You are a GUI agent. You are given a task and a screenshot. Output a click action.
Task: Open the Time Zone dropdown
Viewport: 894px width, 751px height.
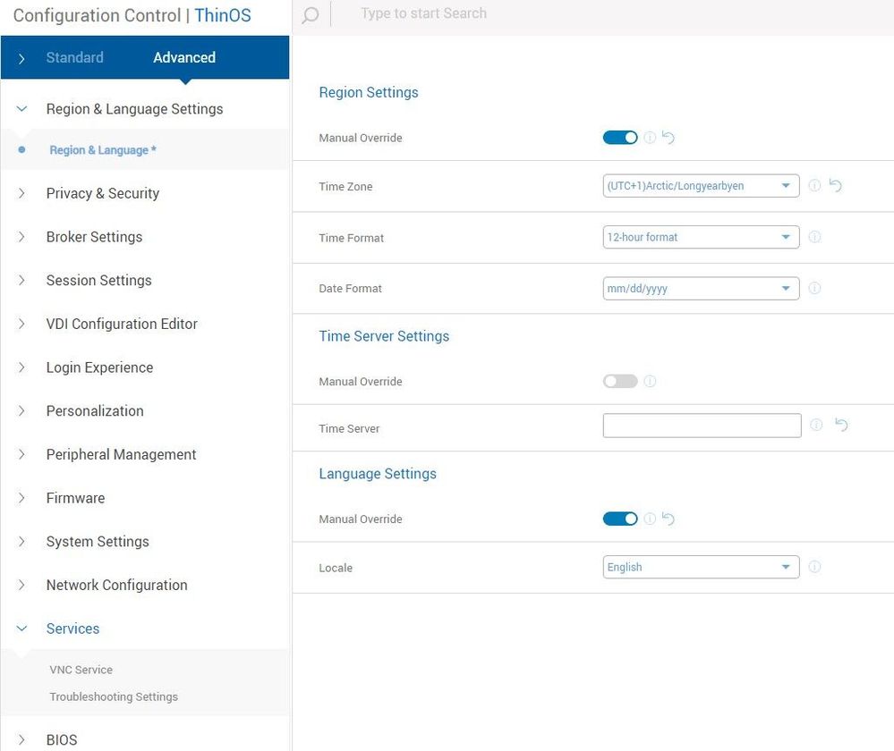point(702,186)
